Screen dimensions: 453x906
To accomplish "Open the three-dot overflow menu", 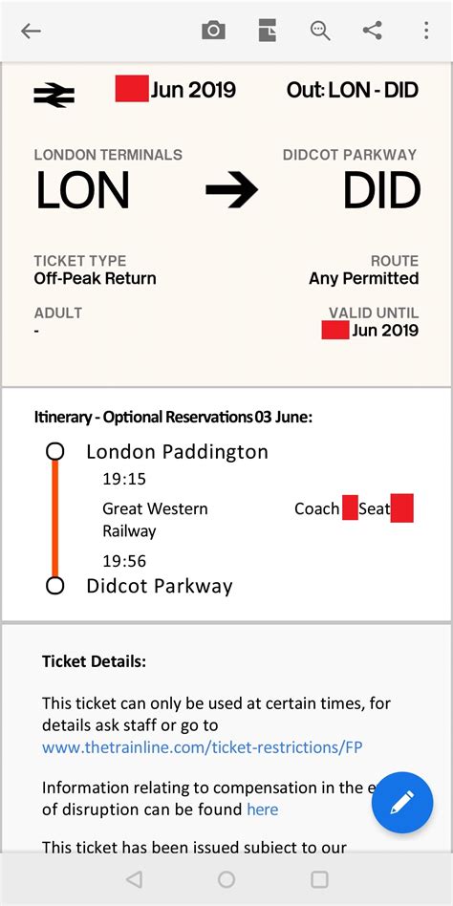I will tap(426, 31).
